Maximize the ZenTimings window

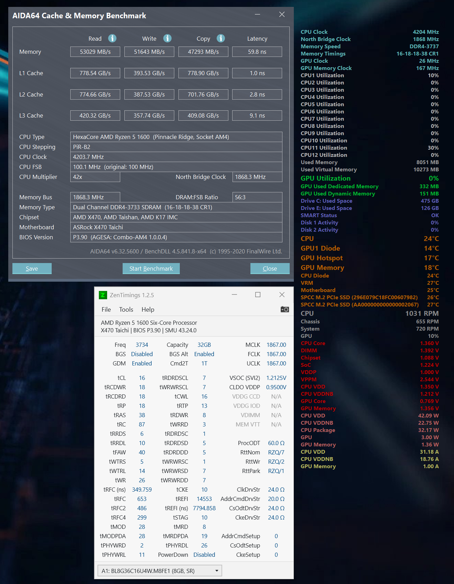[258, 295]
